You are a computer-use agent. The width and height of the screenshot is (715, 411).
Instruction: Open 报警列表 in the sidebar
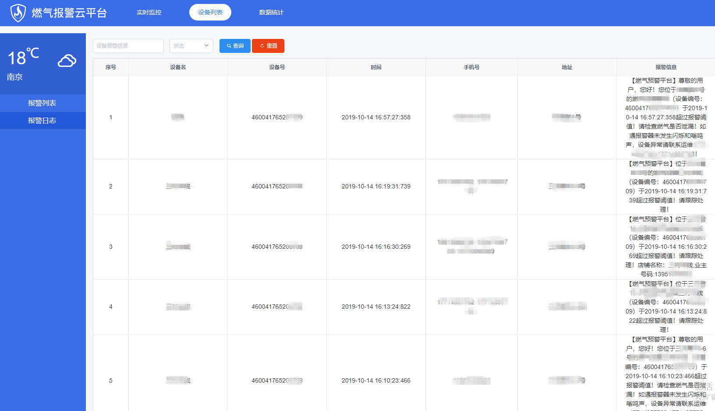click(42, 103)
